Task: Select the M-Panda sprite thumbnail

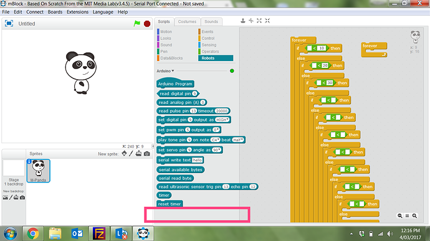Action: (39, 171)
